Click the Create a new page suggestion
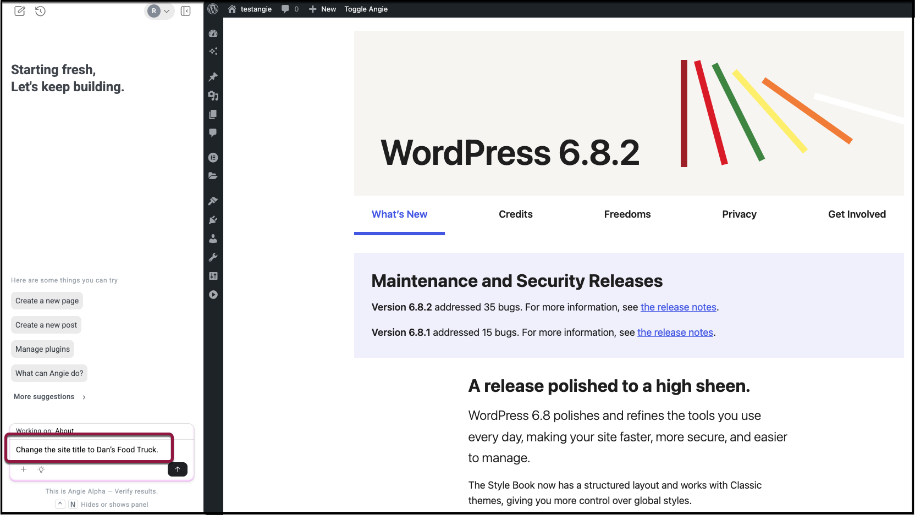 coord(47,301)
